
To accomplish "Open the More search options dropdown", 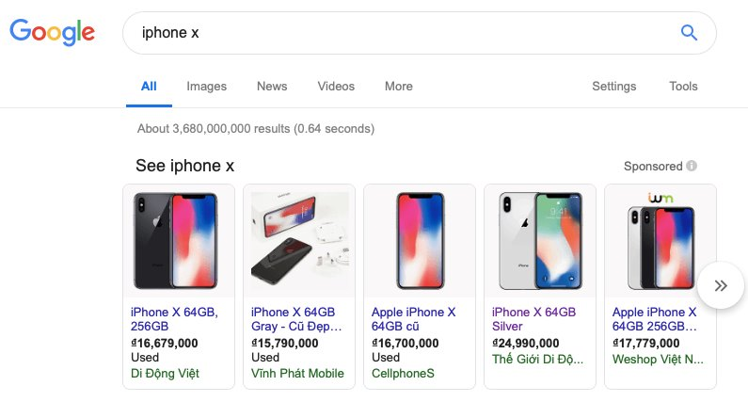I will click(x=398, y=87).
